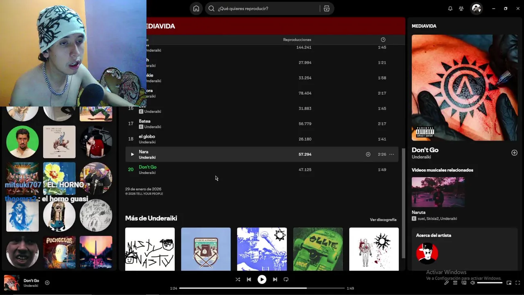
Task: Open Underaiki artist link under Batea
Action: (153, 127)
